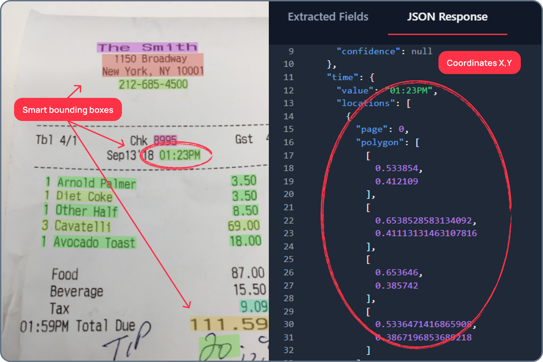Select the 'Other Half' line item
The width and height of the screenshot is (543, 362).
(86, 211)
